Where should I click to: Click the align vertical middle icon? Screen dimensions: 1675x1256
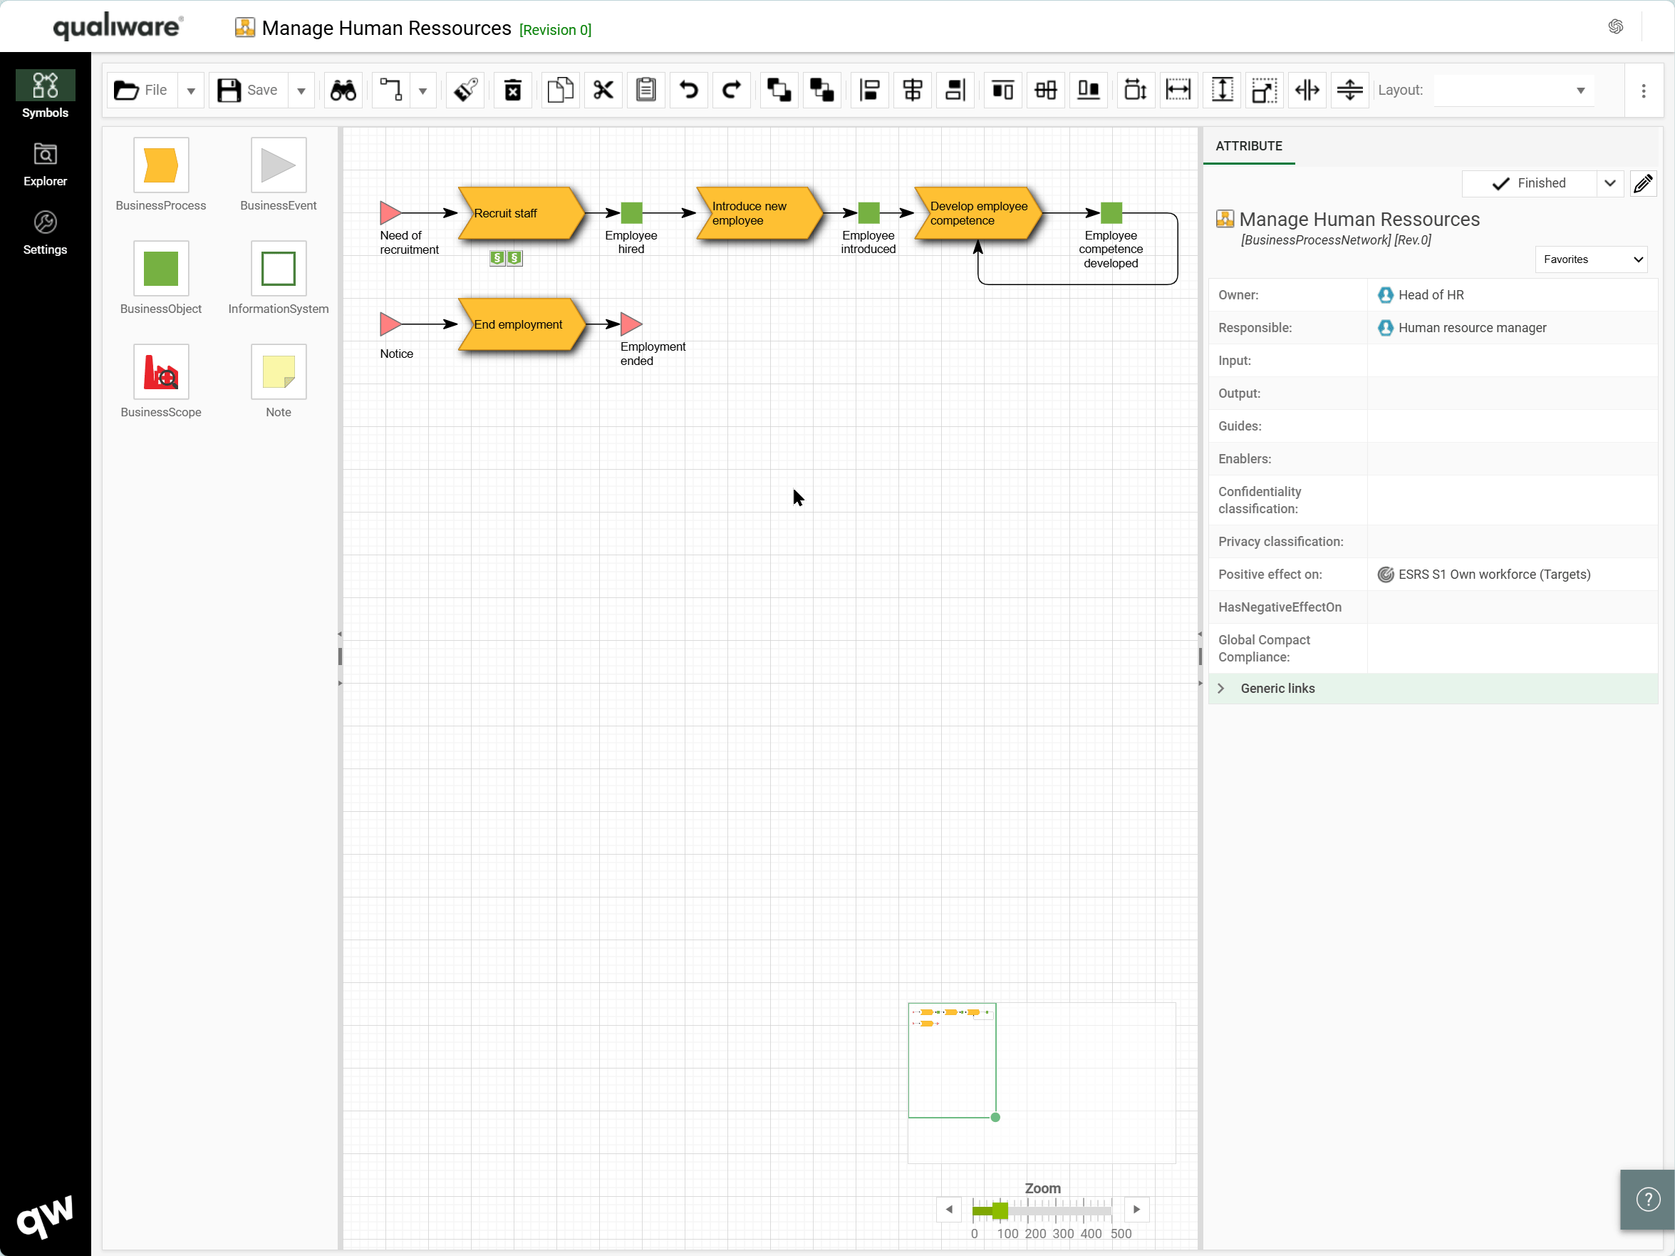coord(1046,90)
